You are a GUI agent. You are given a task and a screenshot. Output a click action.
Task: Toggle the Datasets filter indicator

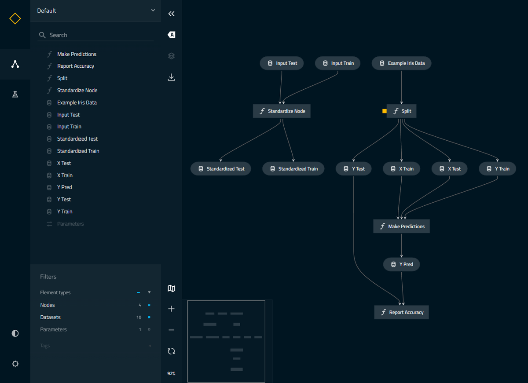(149, 317)
